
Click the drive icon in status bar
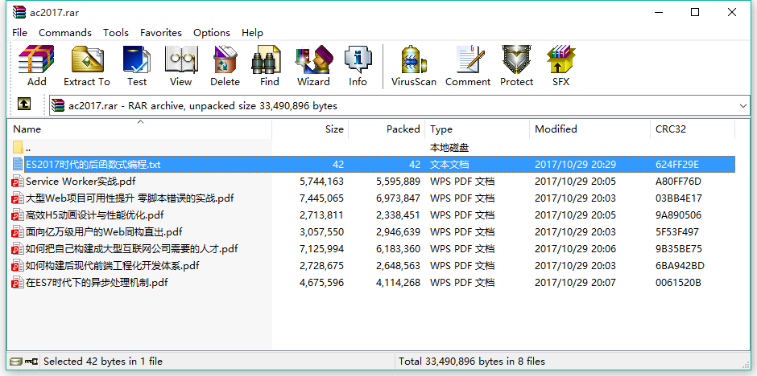click(x=16, y=361)
